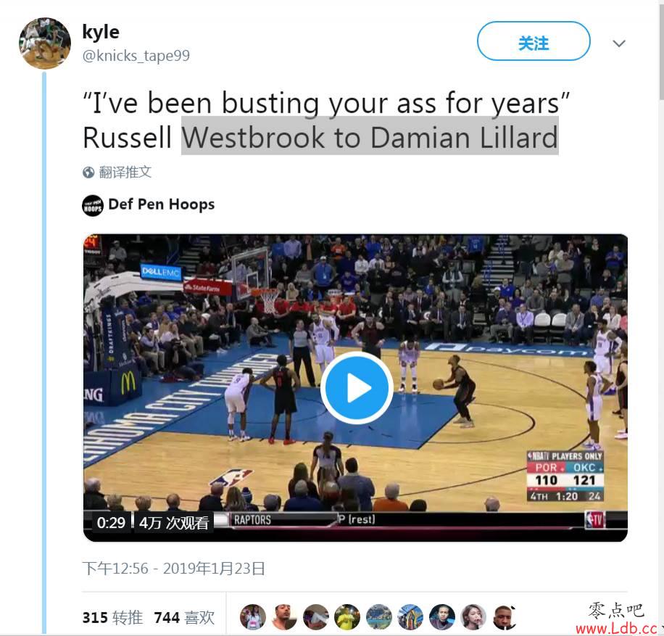
Task: Open the avatar of the woman liker
Action: pyautogui.click(x=473, y=616)
